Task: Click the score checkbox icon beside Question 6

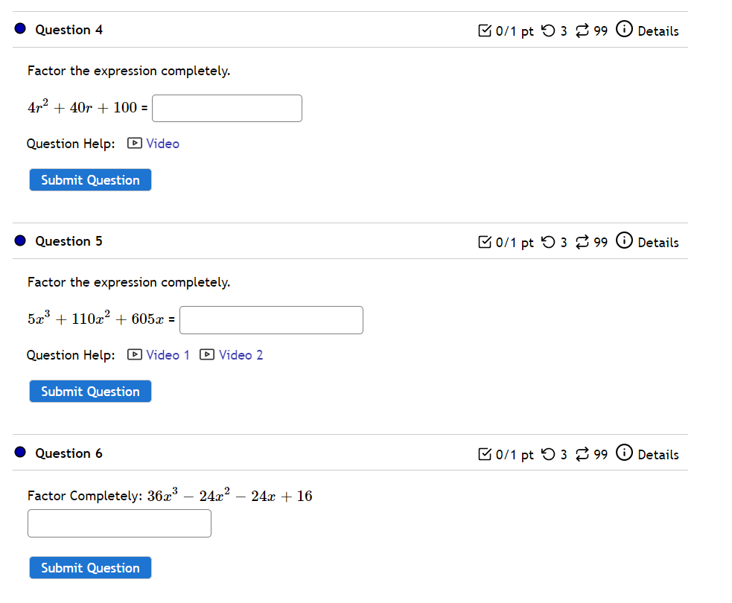Action: (485, 453)
